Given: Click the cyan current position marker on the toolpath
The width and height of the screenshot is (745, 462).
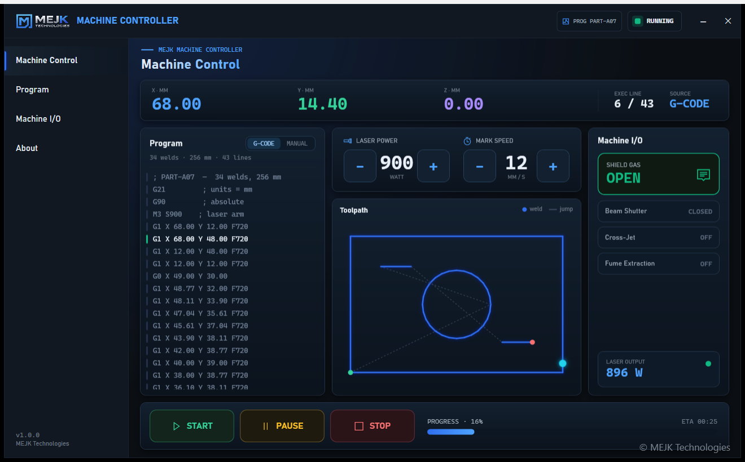Looking at the screenshot, I should [563, 363].
